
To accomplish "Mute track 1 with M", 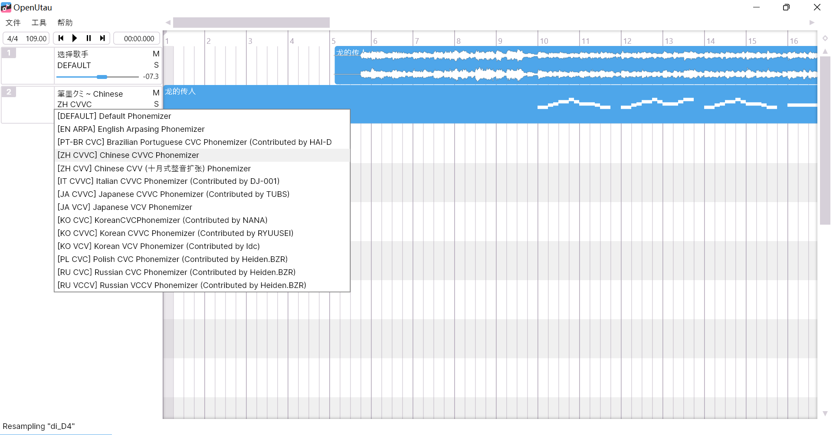I will click(x=156, y=54).
